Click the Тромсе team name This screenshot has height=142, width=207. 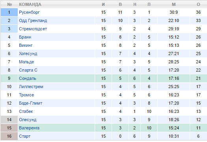26,95
